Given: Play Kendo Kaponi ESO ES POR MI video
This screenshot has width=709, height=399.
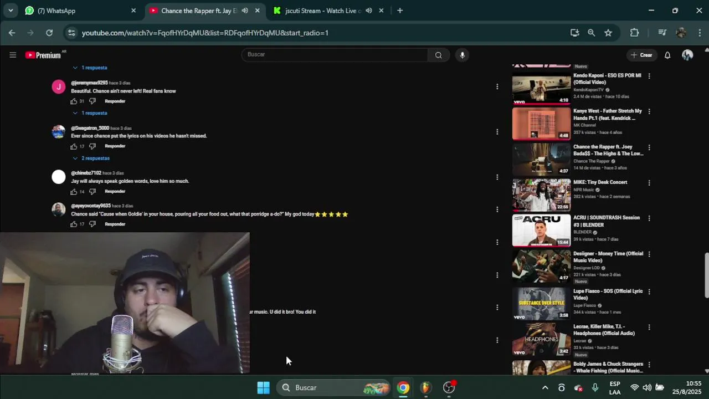Looking at the screenshot, I should coord(541,88).
